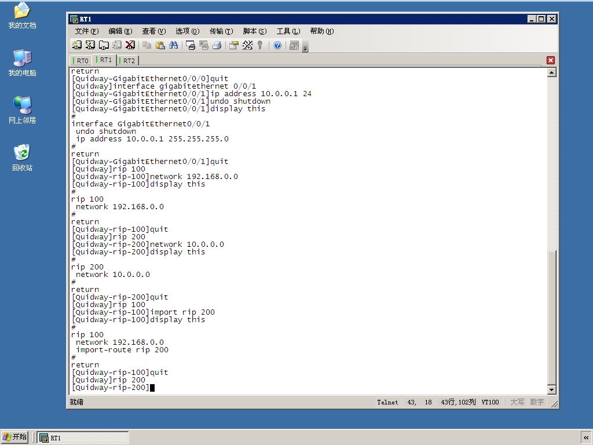The height and width of the screenshot is (445, 593).
Task: Click the '数字' num lock indicator
Action: tap(537, 402)
